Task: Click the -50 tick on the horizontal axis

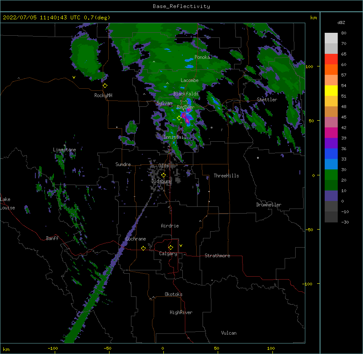Action: 108,349
